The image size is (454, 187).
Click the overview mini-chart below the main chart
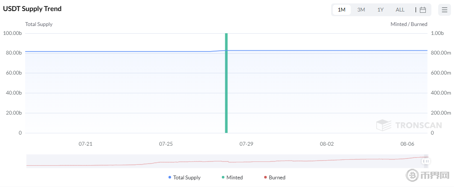tap(213, 161)
